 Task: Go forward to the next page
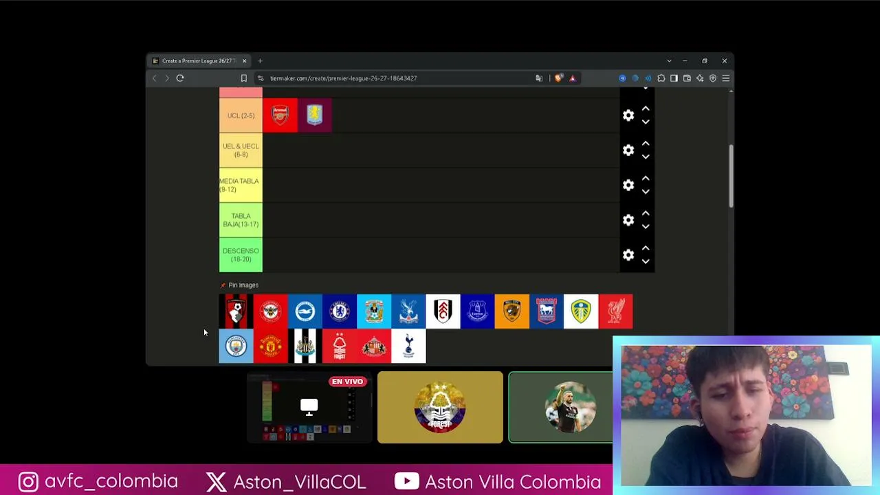pyautogui.click(x=167, y=78)
